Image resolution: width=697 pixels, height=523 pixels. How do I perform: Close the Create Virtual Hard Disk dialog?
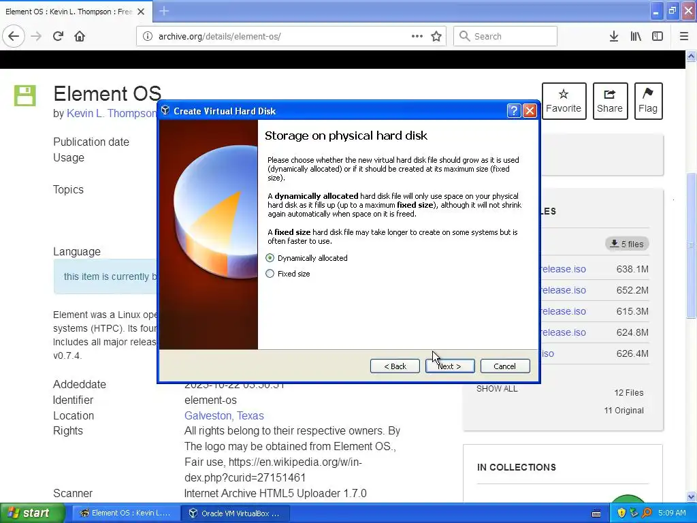coord(530,111)
